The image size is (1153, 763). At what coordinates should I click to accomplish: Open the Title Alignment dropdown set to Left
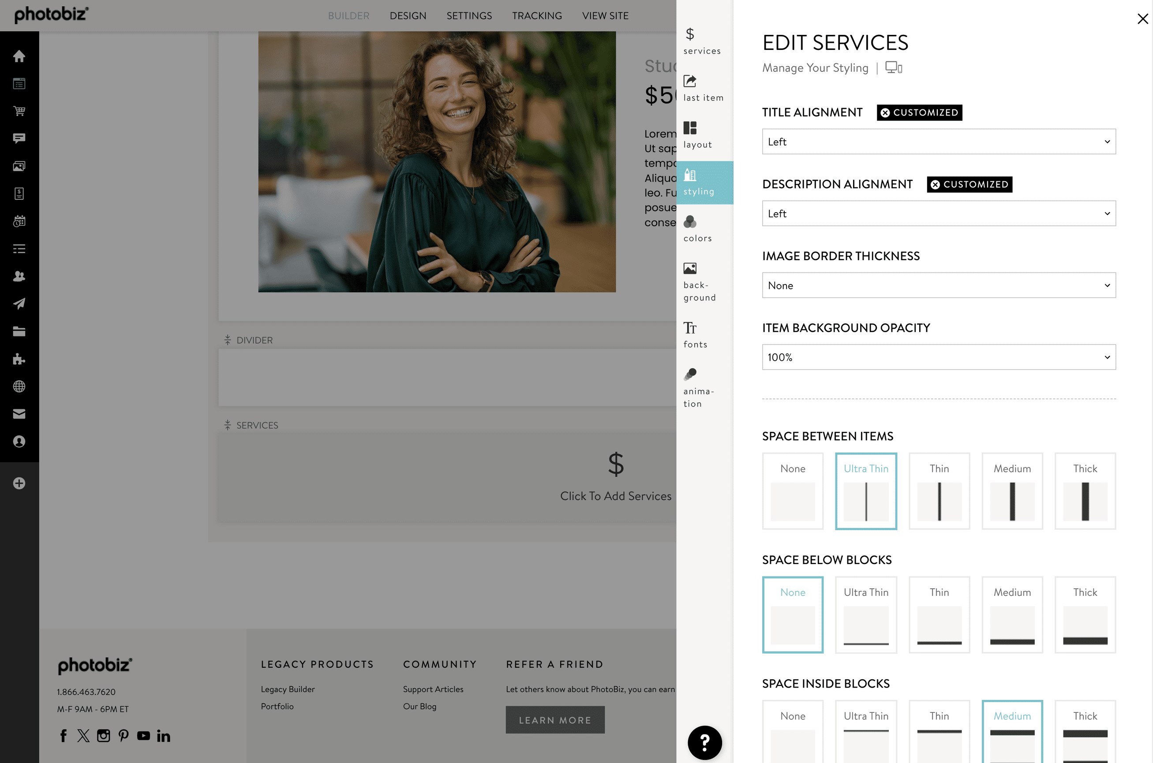pyautogui.click(x=938, y=142)
